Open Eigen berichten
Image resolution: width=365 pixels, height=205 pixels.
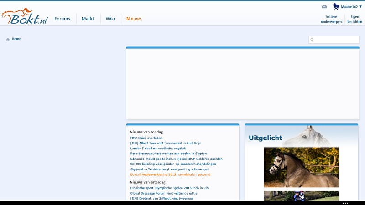click(x=355, y=19)
